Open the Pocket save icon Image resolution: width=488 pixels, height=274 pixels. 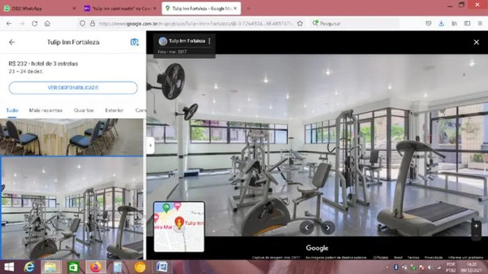[429, 24]
